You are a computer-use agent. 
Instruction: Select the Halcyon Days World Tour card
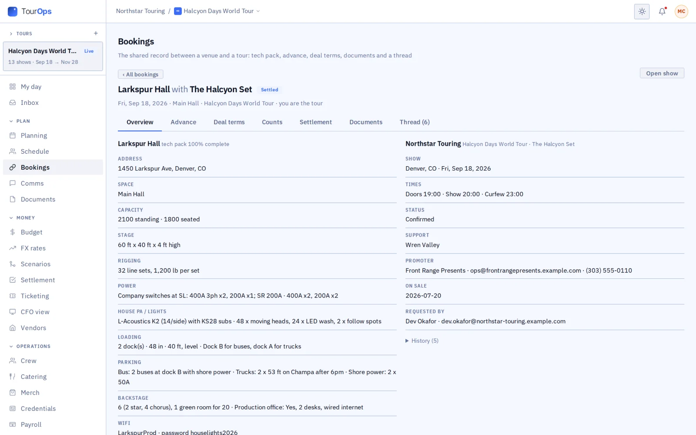tap(53, 56)
